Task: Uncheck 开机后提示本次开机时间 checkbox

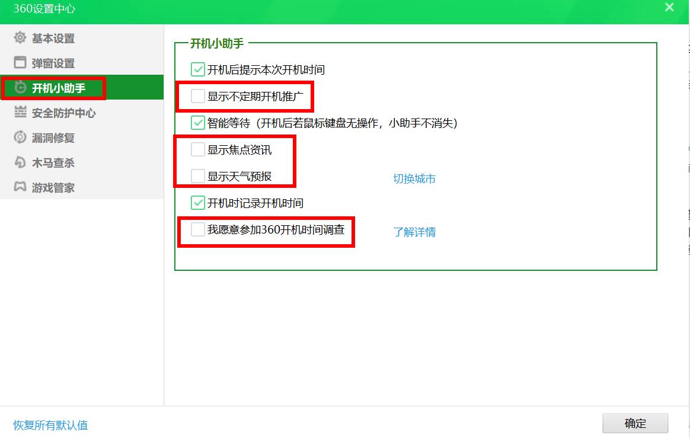Action: [x=197, y=69]
